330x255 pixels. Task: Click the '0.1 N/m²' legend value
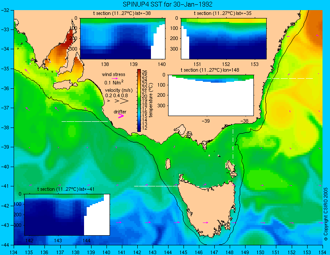click(x=114, y=82)
